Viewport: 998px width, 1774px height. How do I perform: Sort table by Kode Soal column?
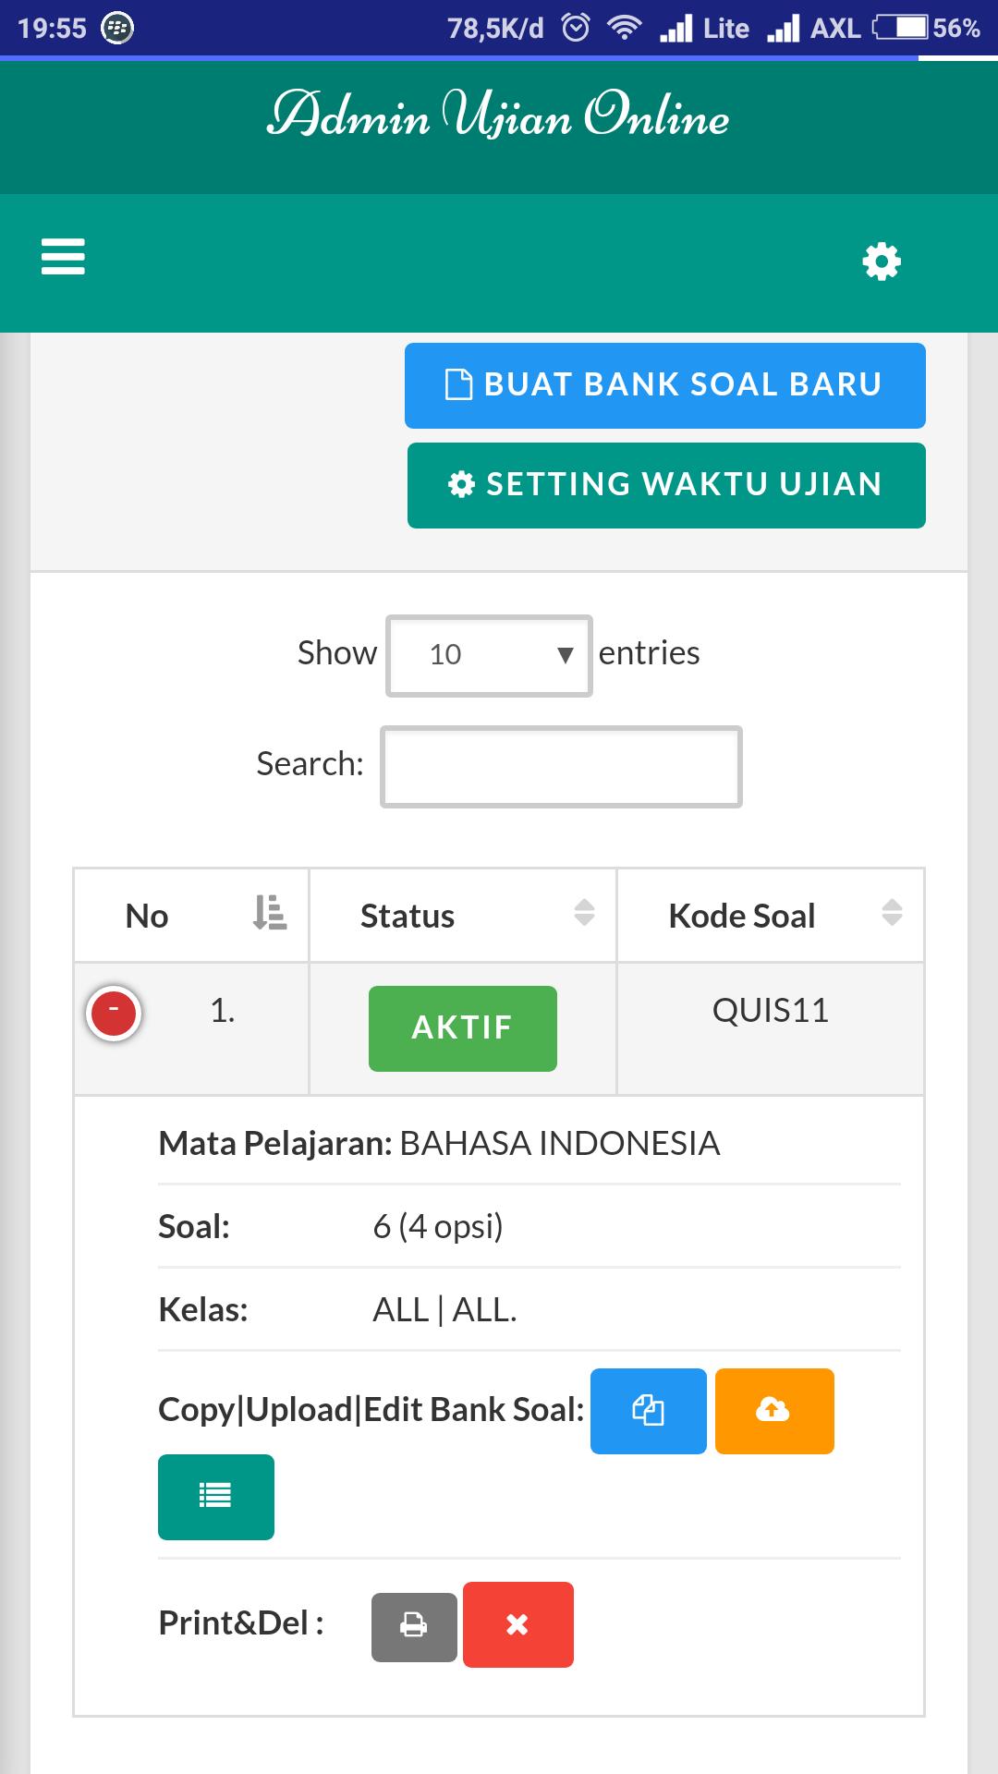tap(770, 916)
